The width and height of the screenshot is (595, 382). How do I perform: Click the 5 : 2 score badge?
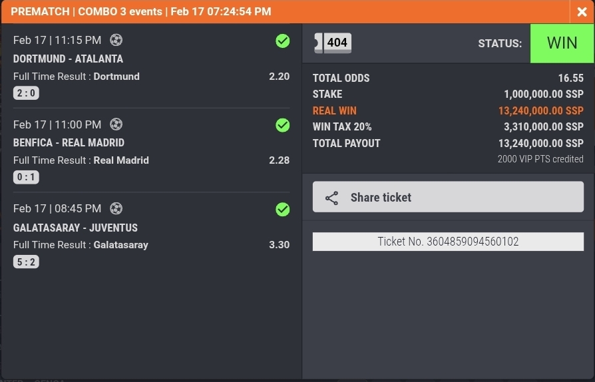click(x=26, y=262)
